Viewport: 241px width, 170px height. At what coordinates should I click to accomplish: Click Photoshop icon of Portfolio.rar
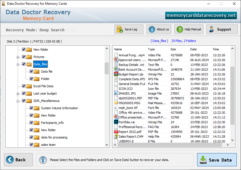pyautogui.click(x=116, y=122)
